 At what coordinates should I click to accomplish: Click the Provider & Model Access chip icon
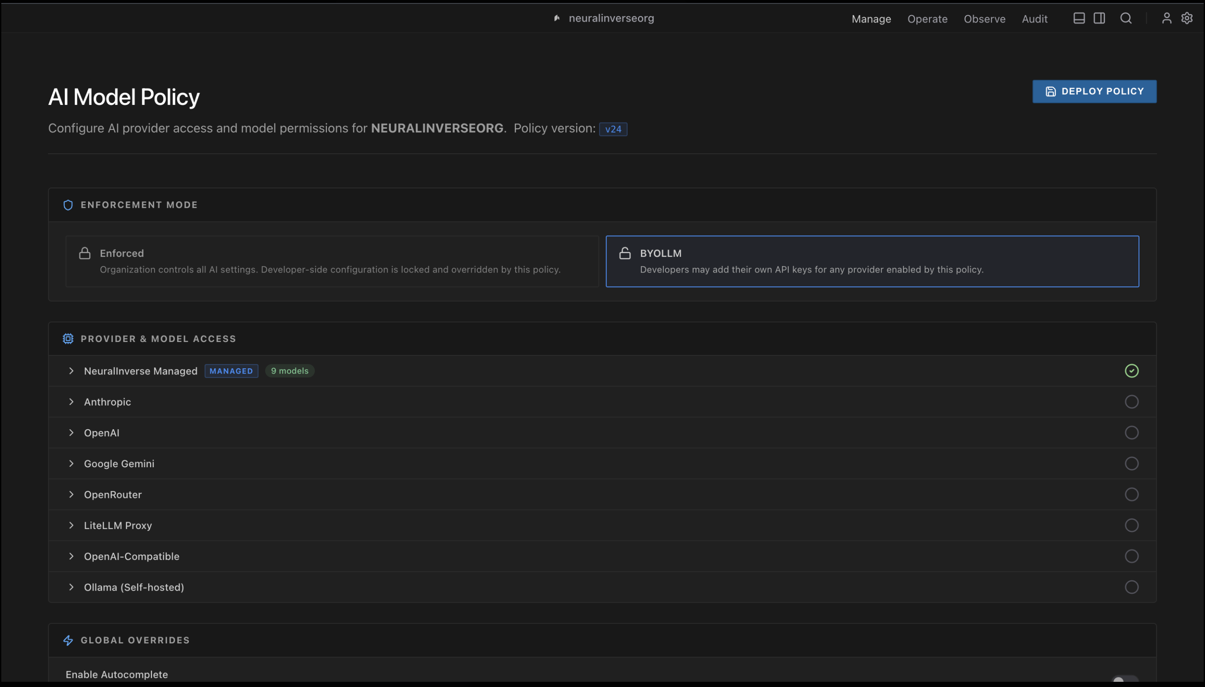[x=68, y=339]
